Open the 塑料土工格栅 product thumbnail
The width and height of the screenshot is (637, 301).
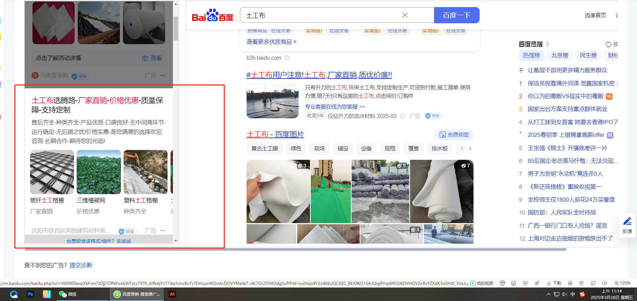[146, 172]
